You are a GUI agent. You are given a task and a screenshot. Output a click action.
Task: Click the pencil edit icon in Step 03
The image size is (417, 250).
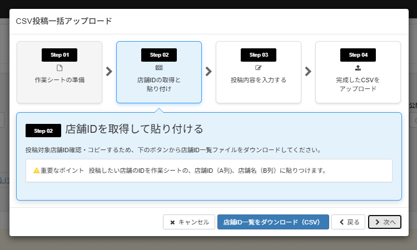tap(259, 68)
